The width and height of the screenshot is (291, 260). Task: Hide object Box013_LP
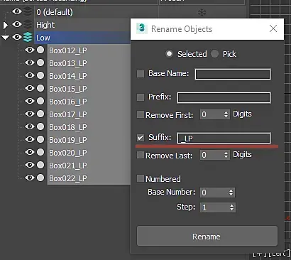[30, 63]
